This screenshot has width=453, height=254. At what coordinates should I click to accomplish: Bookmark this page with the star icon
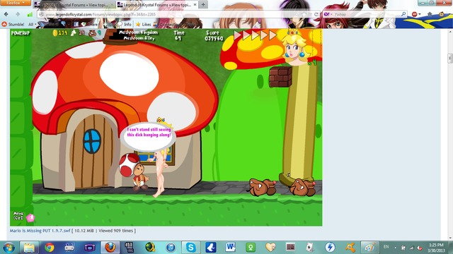click(x=304, y=14)
